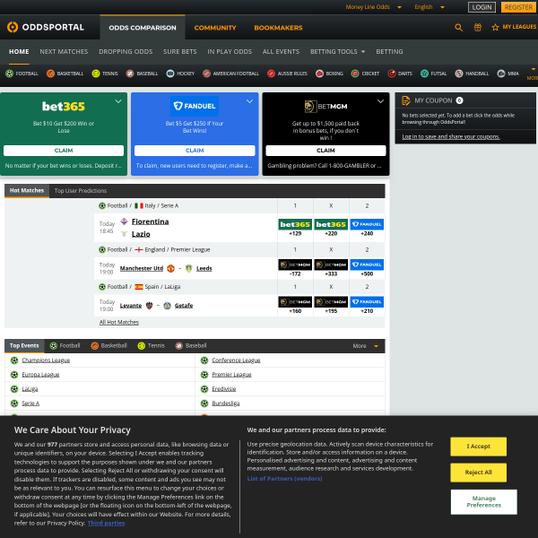Select Tennis in the sports bar
This screenshot has height=538, width=538.
(x=105, y=74)
